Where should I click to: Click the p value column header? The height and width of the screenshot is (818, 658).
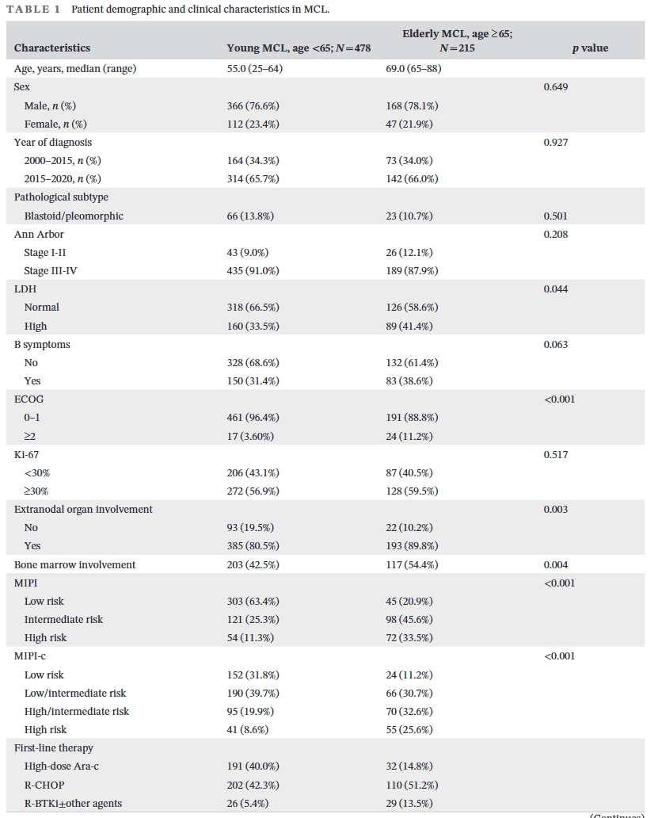tap(590, 48)
